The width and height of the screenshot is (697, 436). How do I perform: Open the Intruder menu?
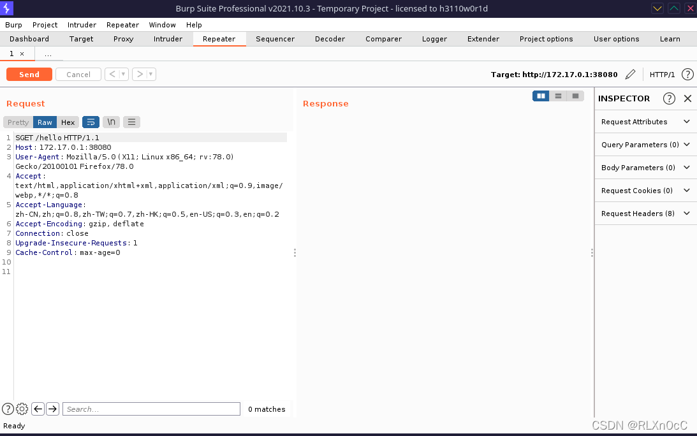[82, 25]
